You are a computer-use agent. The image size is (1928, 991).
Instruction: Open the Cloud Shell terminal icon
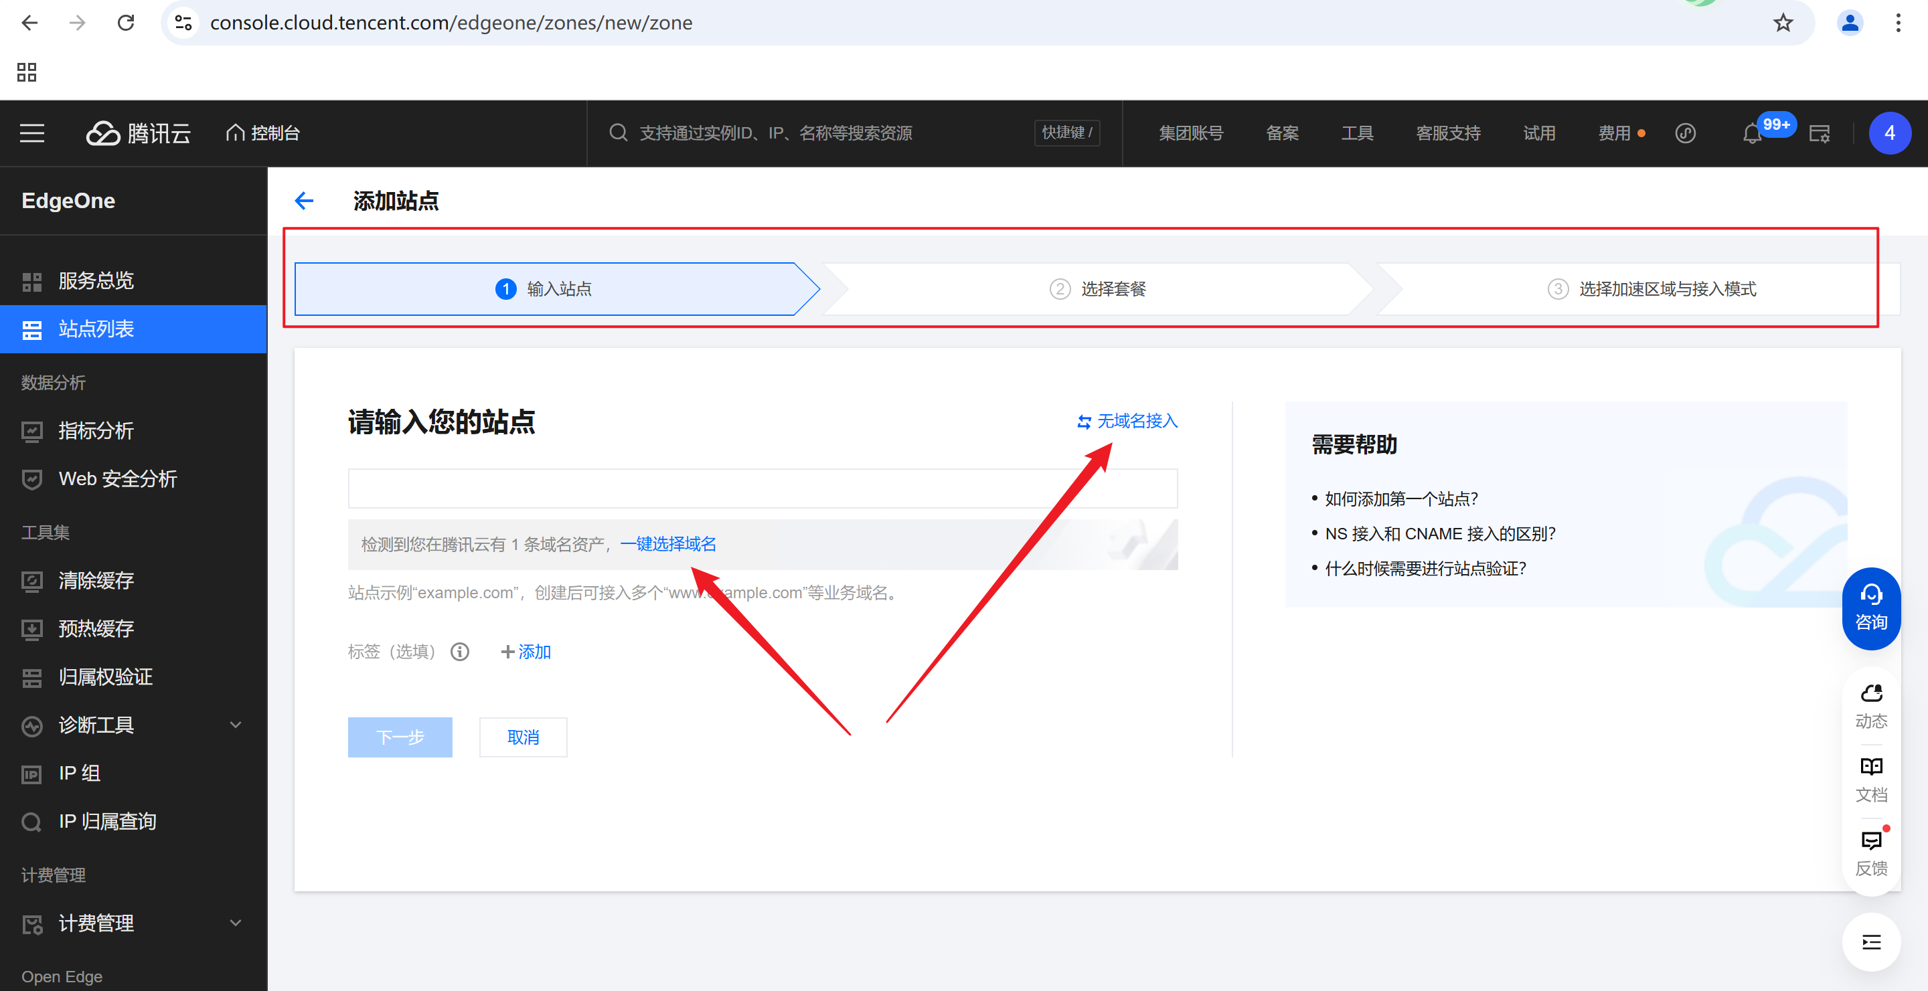point(1819,133)
